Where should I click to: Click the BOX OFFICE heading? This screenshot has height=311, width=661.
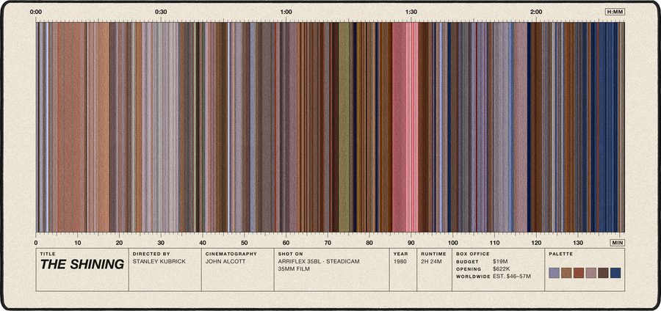point(472,255)
